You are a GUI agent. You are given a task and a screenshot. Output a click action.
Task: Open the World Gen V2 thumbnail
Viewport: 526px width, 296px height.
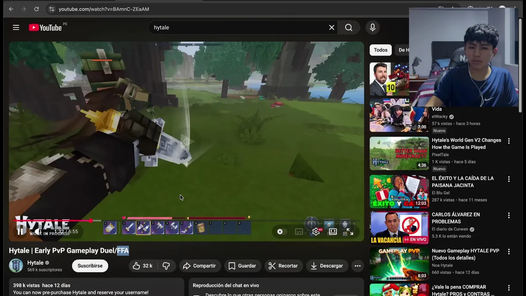pyautogui.click(x=399, y=153)
